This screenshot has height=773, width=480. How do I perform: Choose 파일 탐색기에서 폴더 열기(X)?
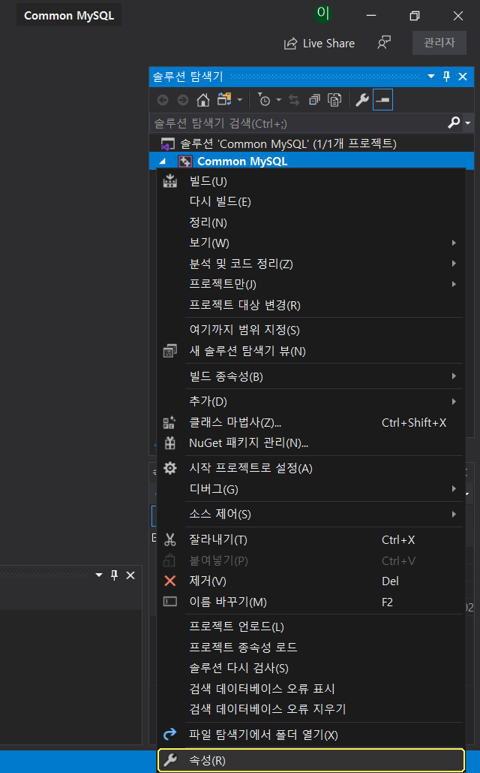click(310, 735)
